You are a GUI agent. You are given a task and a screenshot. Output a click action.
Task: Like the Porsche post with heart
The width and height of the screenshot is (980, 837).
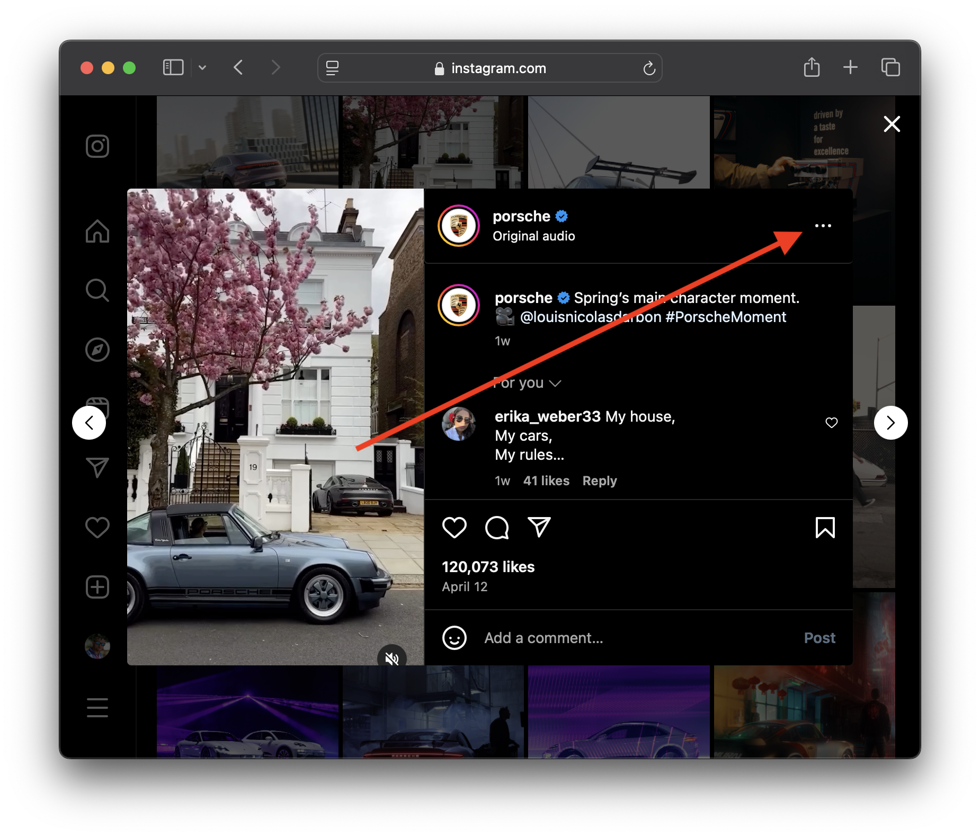point(455,528)
